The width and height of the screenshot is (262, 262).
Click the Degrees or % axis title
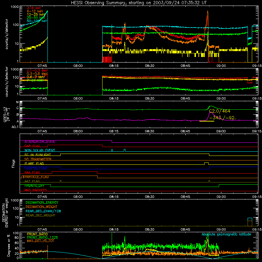point(9,245)
